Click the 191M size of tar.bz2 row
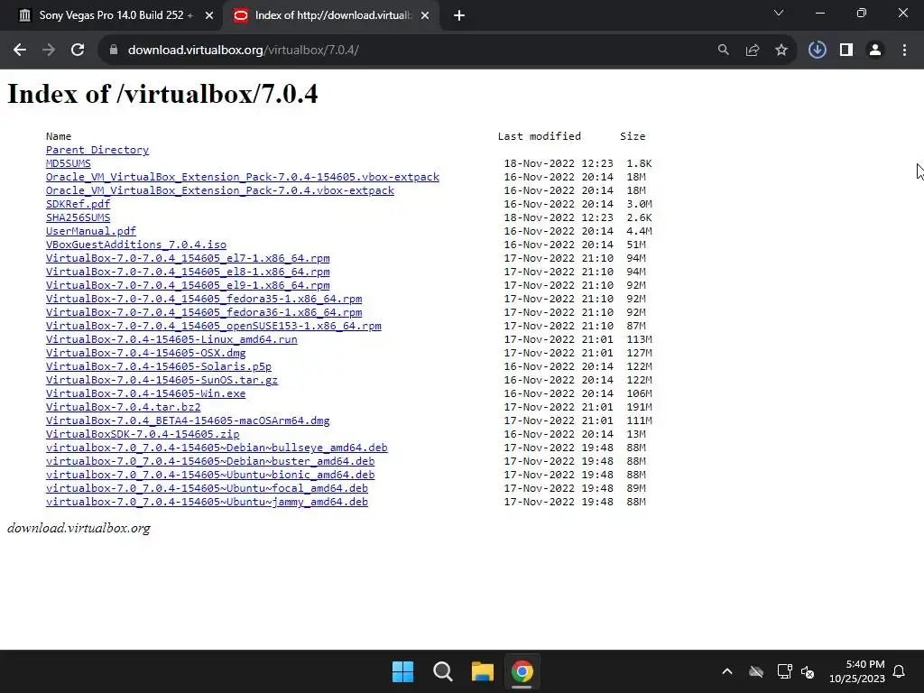The width and height of the screenshot is (924, 693). tap(640, 407)
